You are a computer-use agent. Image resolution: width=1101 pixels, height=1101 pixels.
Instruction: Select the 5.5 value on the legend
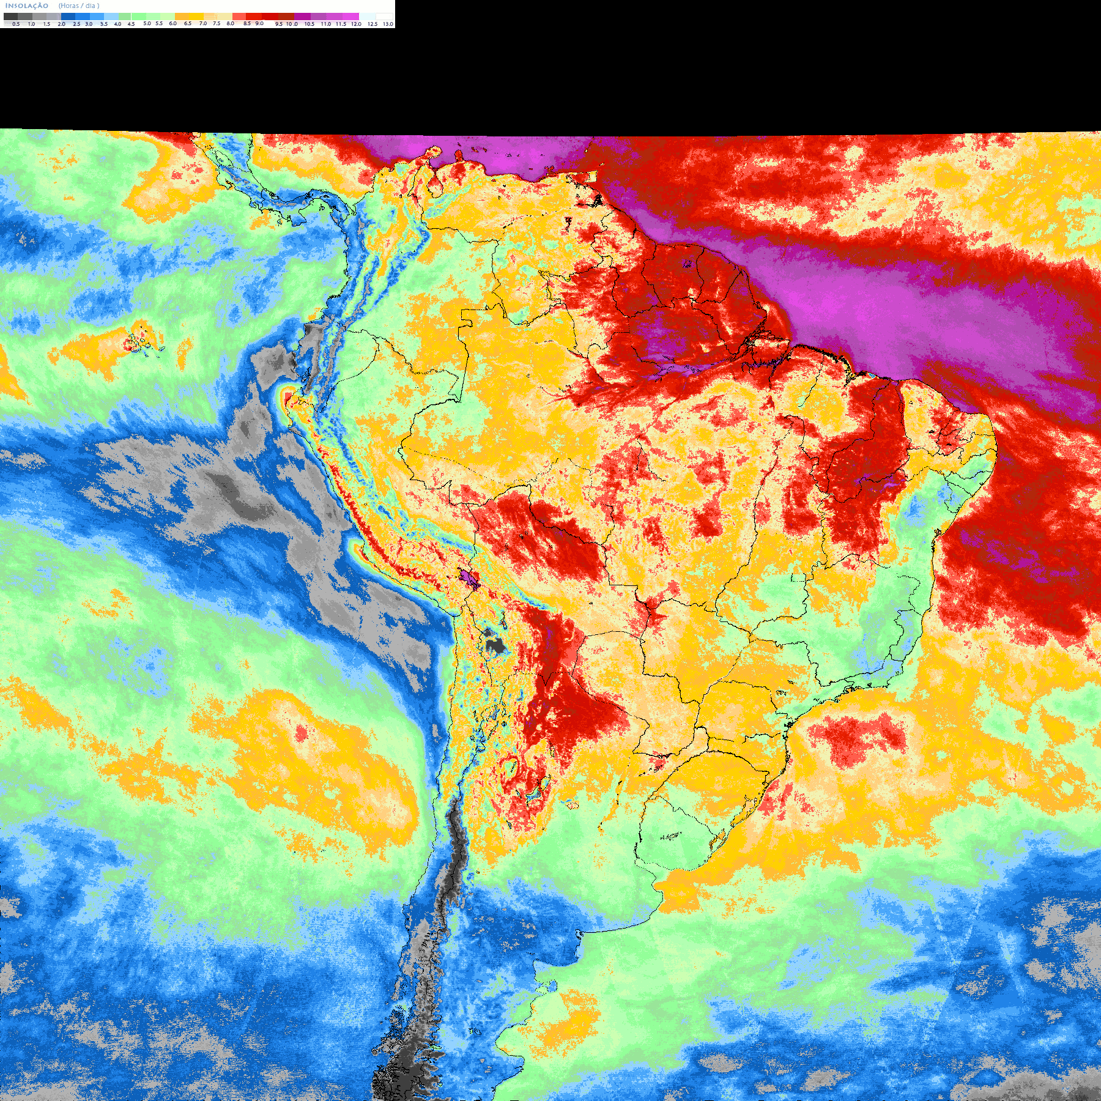coord(159,23)
